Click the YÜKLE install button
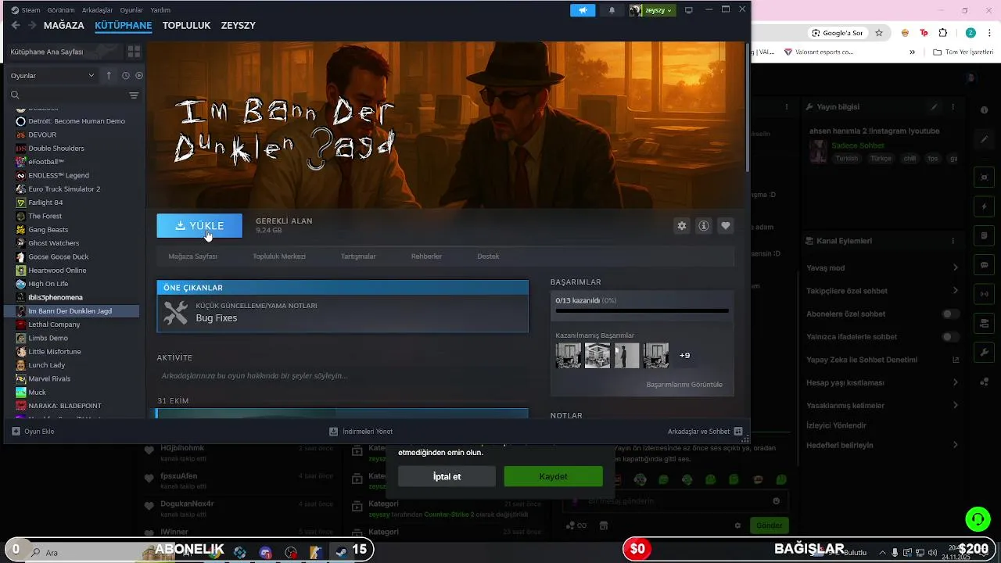The width and height of the screenshot is (1001, 563). pos(199,225)
